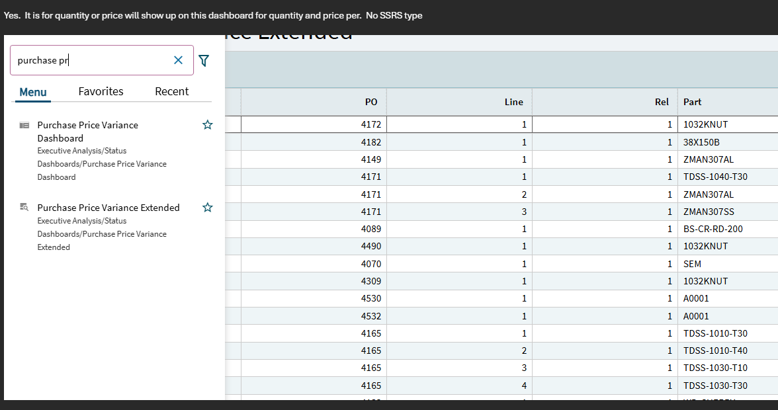The width and height of the screenshot is (778, 410).
Task: Switch to the Favorites tab
Action: [101, 91]
